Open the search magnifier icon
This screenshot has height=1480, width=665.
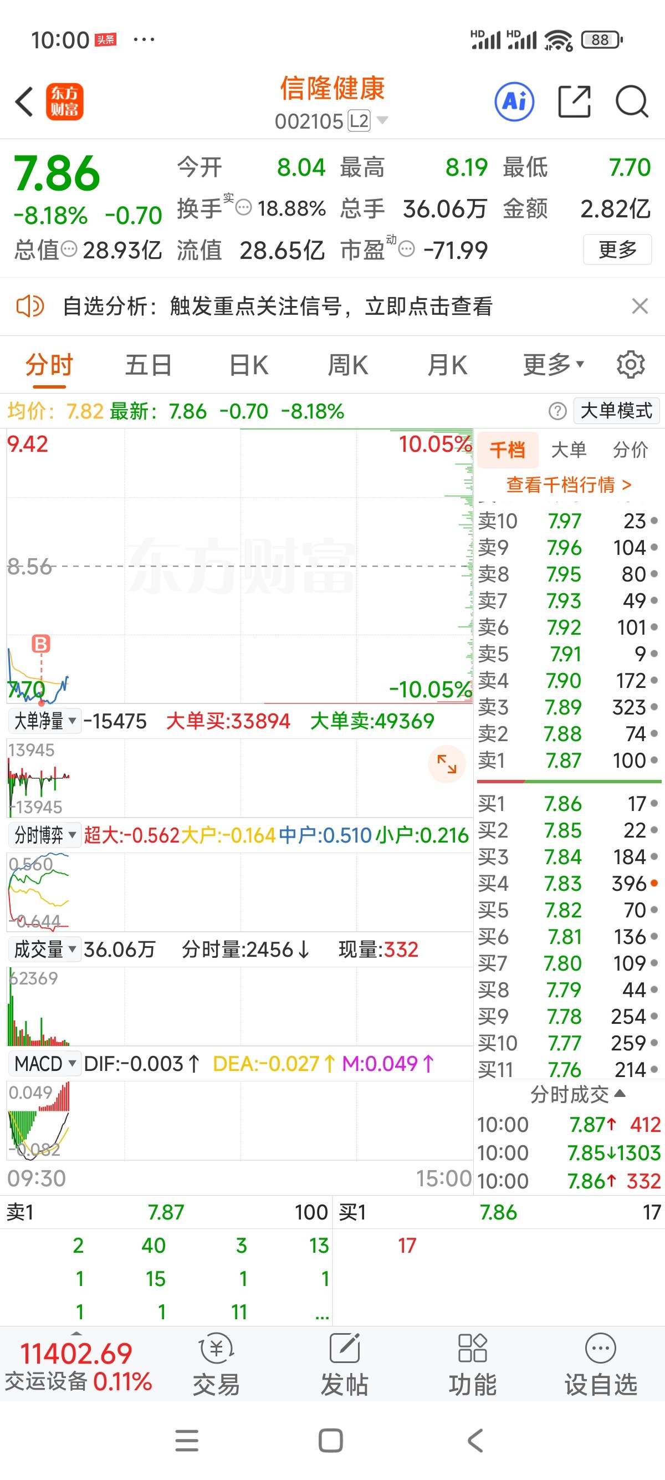tap(632, 101)
